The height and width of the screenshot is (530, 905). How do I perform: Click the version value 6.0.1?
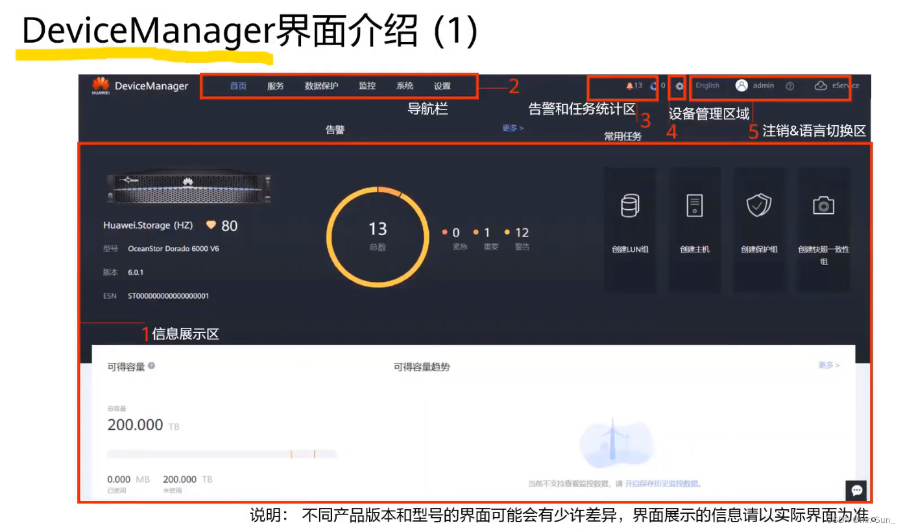tap(136, 272)
